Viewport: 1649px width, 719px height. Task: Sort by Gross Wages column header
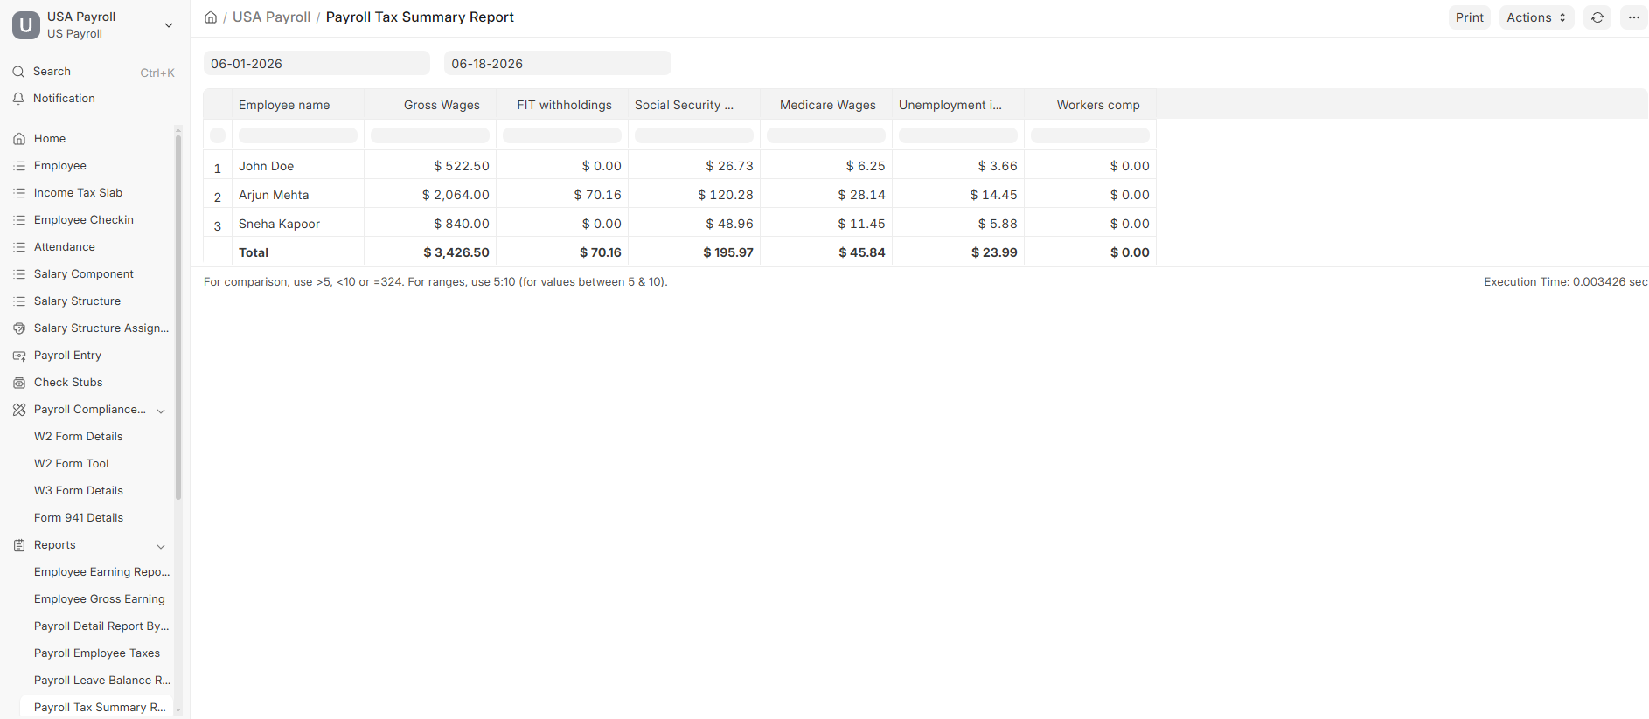tap(430, 105)
